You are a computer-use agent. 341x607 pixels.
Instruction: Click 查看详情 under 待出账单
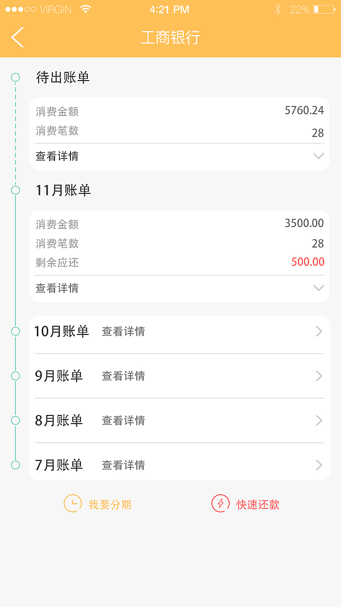click(57, 157)
